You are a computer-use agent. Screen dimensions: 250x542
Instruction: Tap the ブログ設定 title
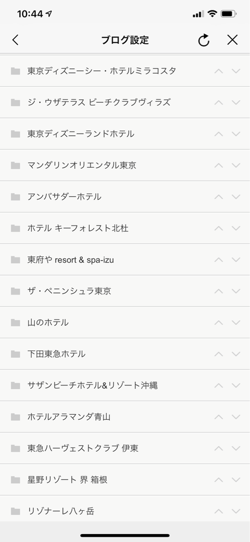(x=125, y=40)
